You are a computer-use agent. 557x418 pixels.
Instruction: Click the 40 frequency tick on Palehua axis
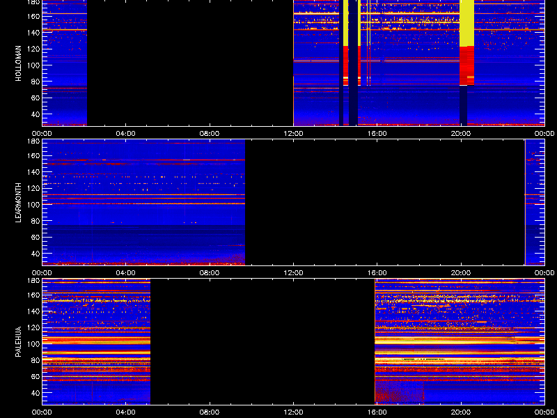pos(35,393)
